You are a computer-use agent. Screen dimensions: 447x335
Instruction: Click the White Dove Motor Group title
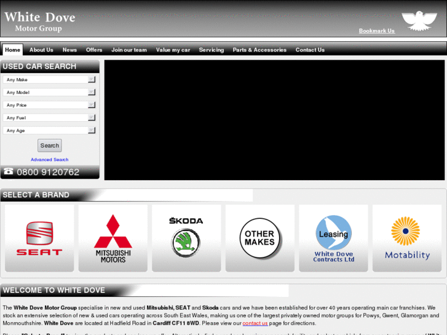pos(39,22)
